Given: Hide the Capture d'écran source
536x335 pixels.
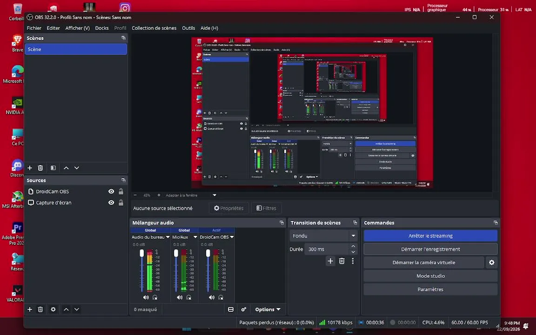Looking at the screenshot, I should pos(111,202).
